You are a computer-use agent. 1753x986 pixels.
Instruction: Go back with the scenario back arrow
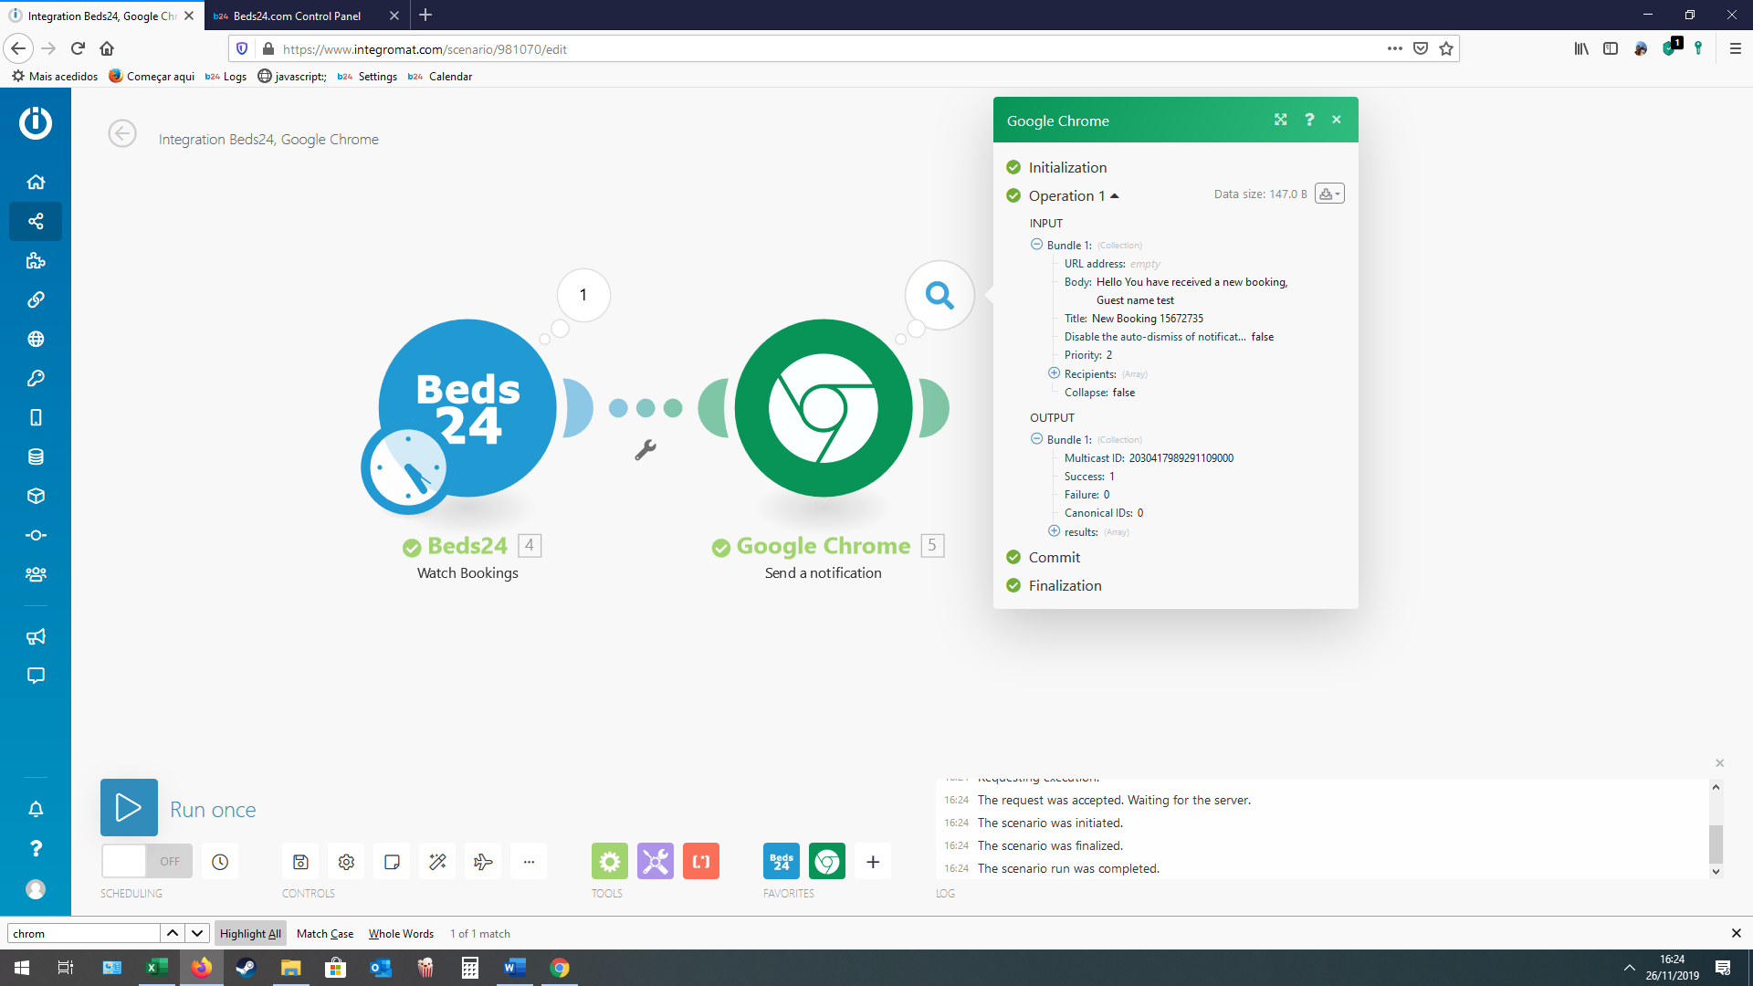pyautogui.click(x=122, y=133)
